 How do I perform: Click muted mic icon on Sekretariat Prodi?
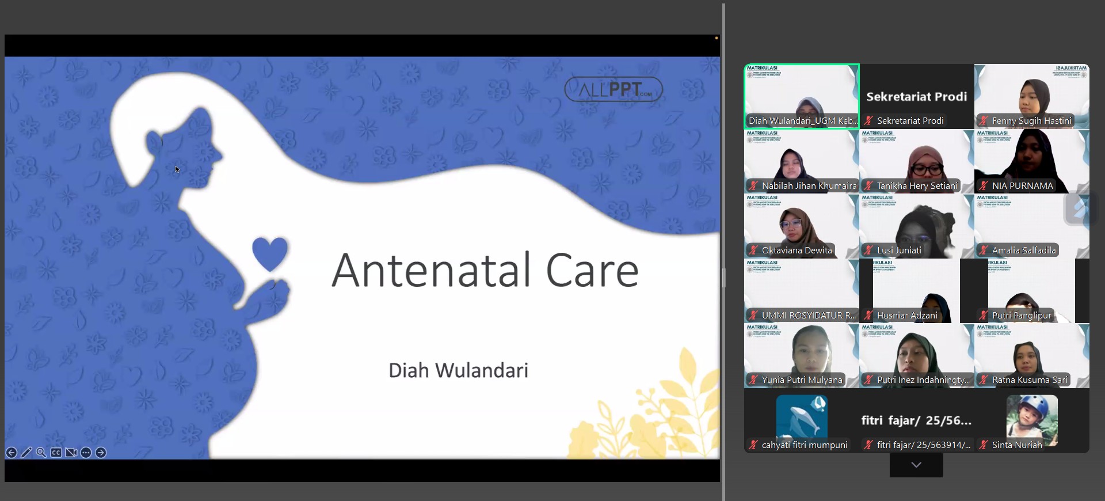(x=868, y=121)
